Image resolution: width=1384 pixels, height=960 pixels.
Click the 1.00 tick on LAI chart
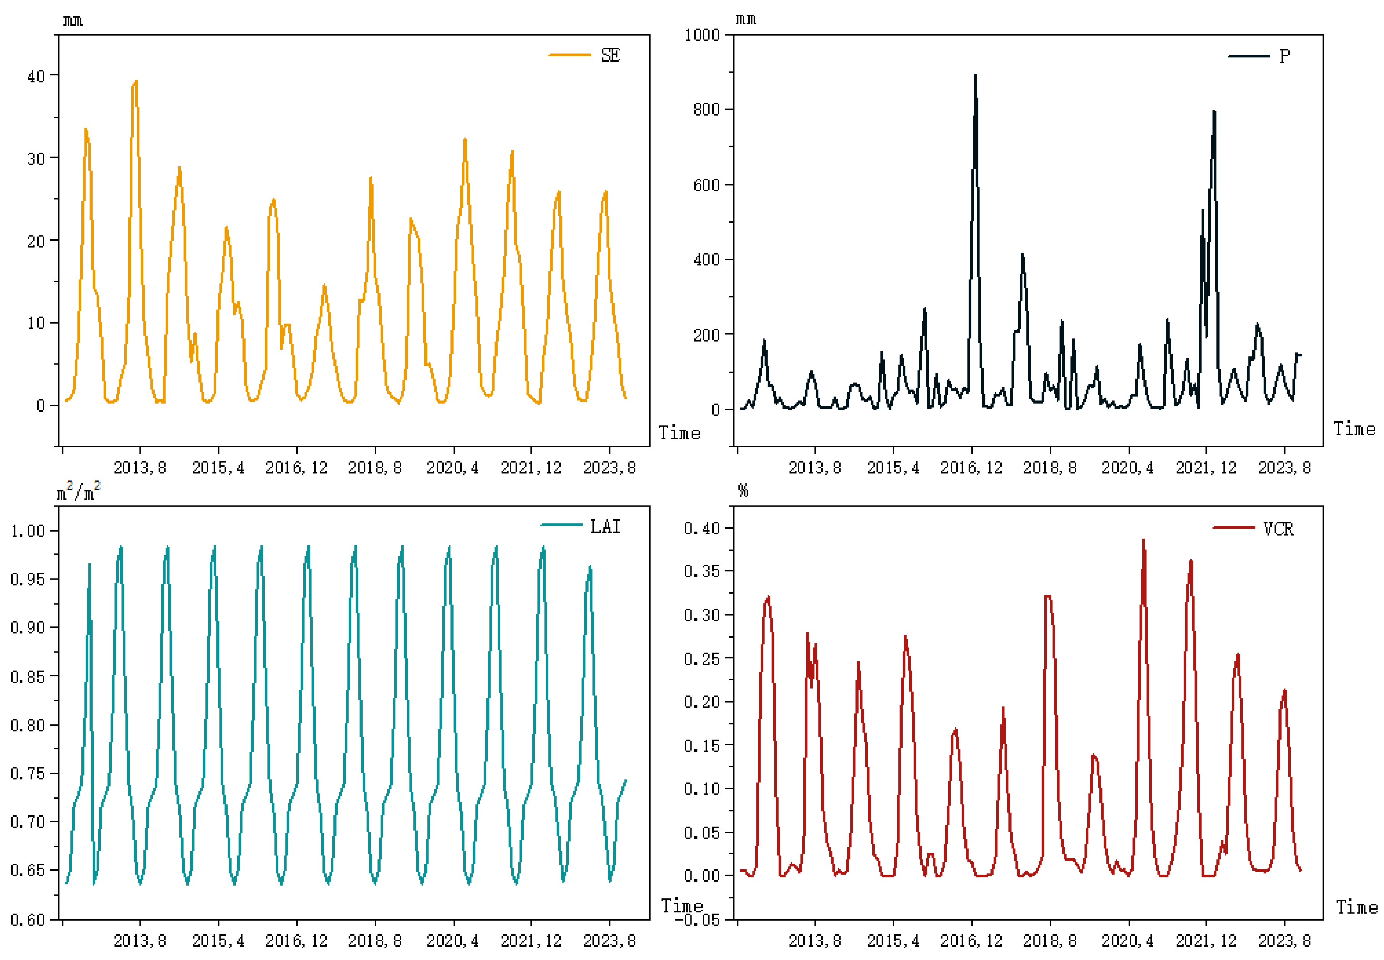(x=28, y=531)
